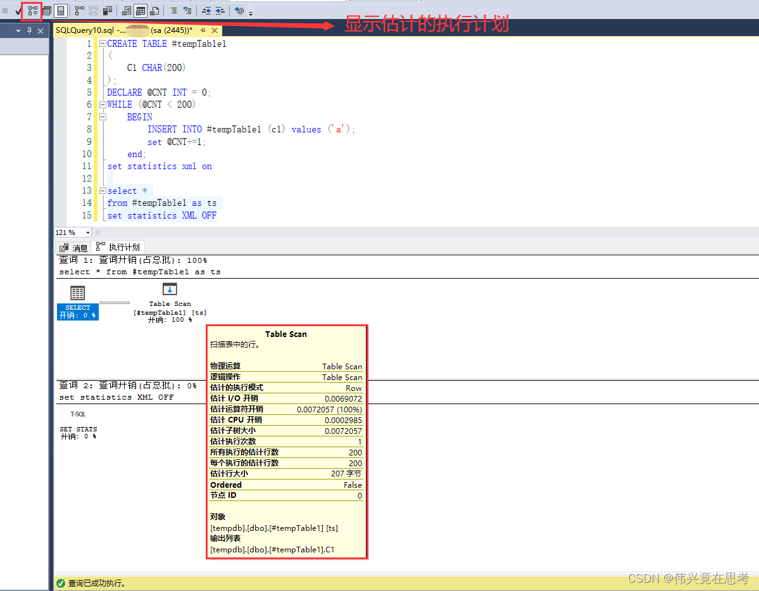
Task: Toggle auto-hide pin on side panel
Action: tap(30, 31)
